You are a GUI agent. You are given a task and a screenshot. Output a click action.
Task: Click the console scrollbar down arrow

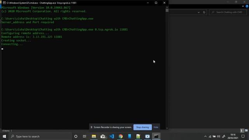pyautogui.click(x=167, y=128)
